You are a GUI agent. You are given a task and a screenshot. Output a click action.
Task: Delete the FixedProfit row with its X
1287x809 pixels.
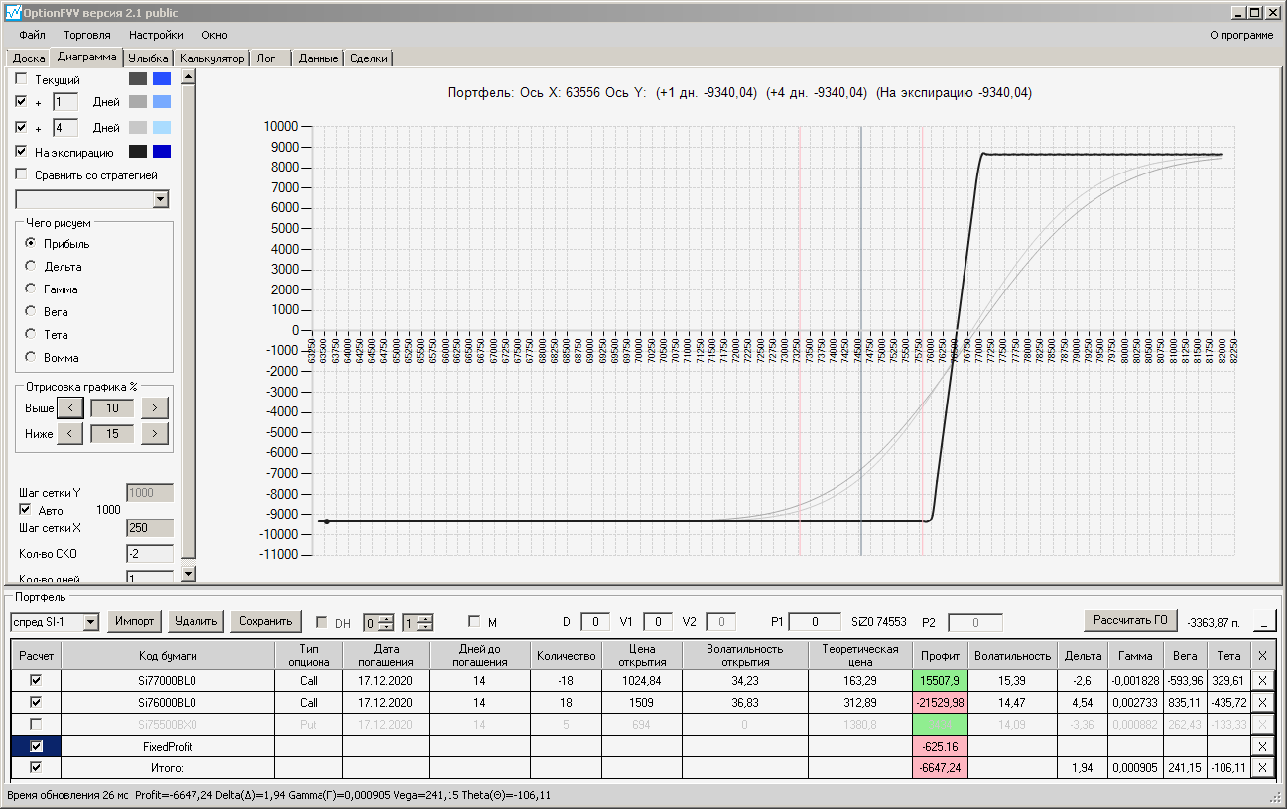1262,747
